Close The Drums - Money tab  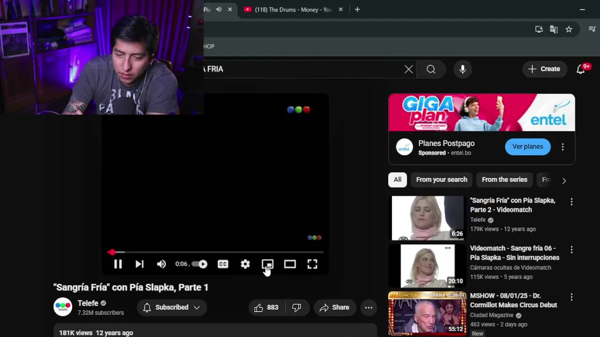pos(341,9)
